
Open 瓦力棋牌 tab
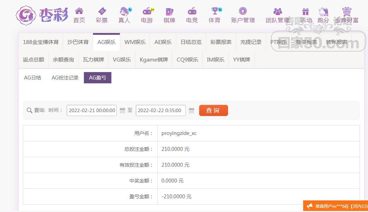tap(93, 60)
